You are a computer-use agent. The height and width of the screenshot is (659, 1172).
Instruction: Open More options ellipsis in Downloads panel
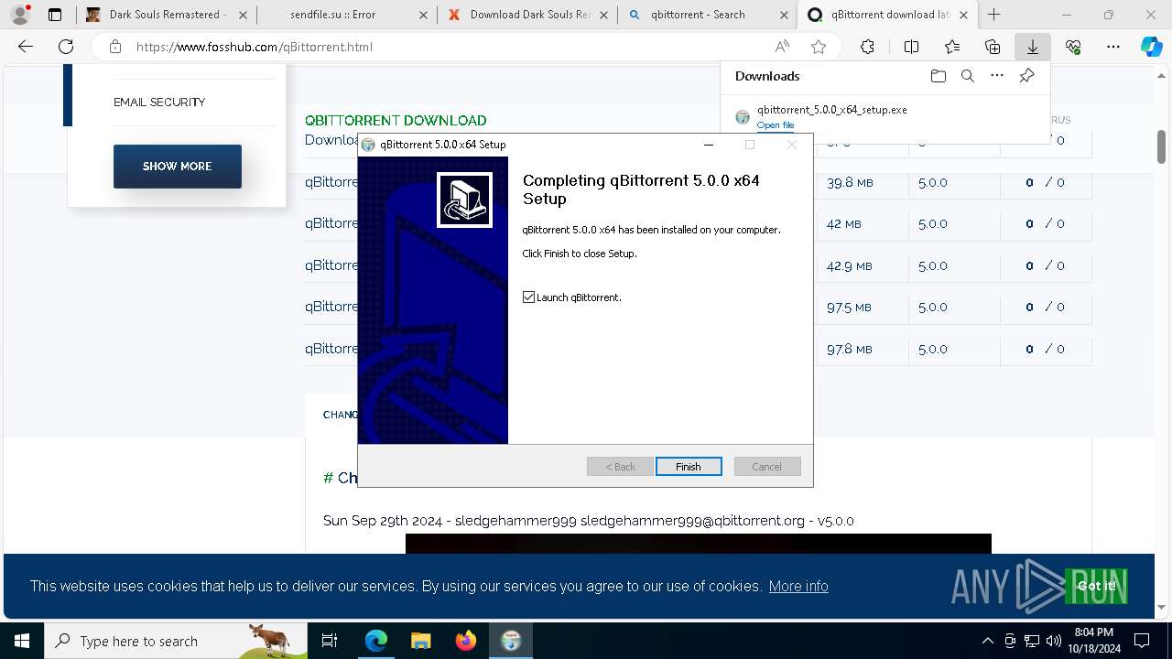tap(997, 76)
